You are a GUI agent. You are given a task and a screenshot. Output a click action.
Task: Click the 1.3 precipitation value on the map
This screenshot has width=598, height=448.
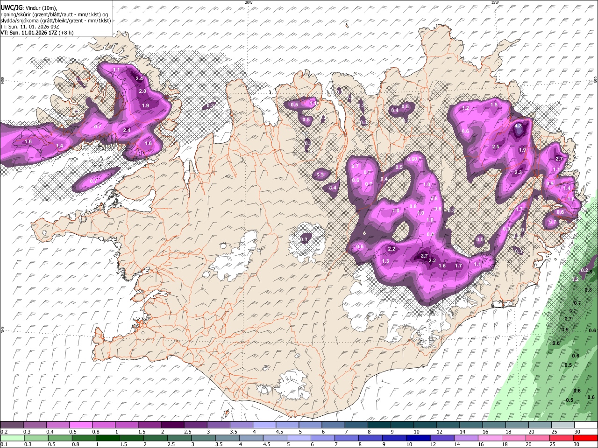coord(385,261)
